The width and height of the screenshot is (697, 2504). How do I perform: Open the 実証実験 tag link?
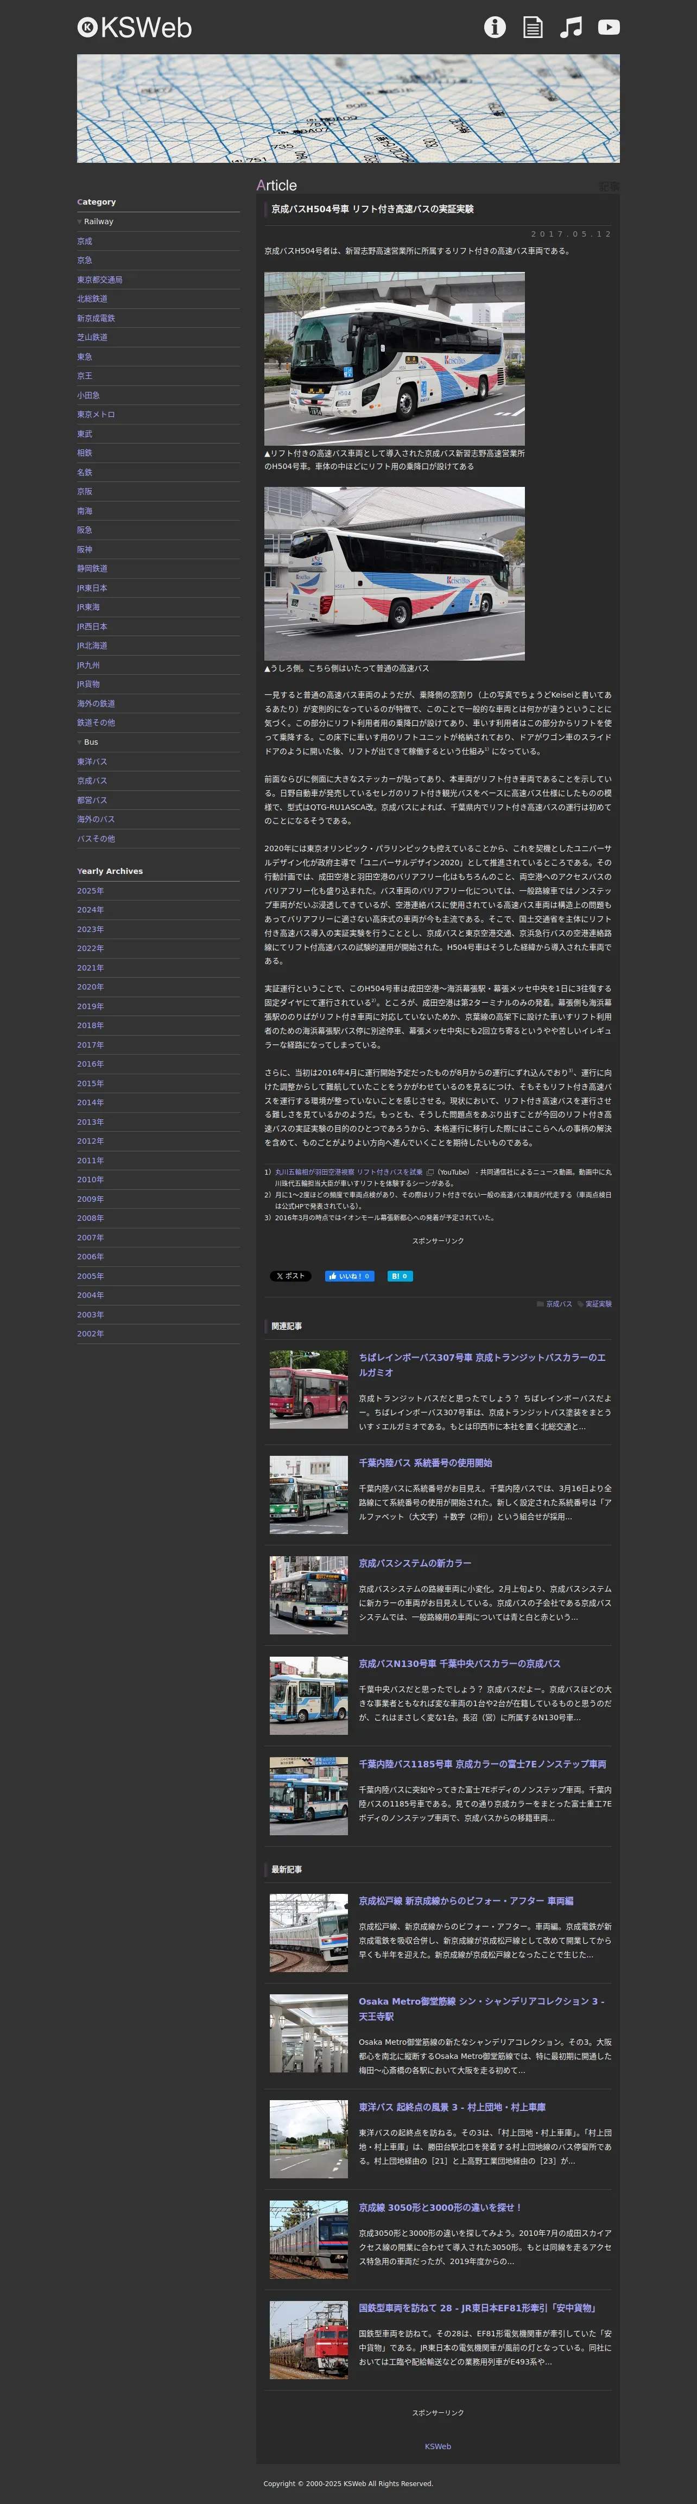(599, 1304)
